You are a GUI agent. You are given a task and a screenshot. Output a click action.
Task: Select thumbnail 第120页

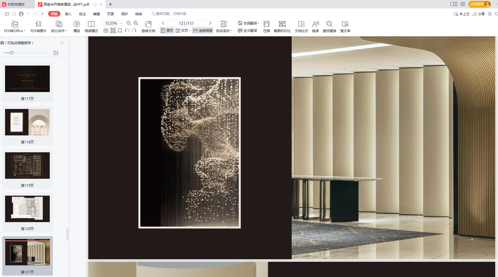(x=28, y=212)
